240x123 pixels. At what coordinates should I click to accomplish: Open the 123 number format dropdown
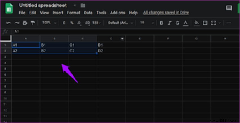pyautogui.click(x=96, y=23)
